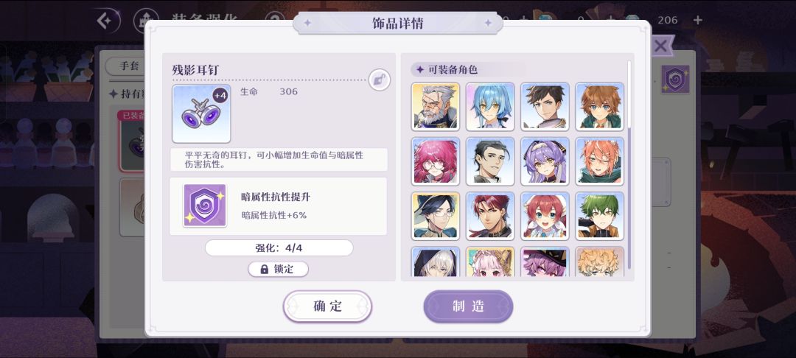Click the purple 制造 craft button
The height and width of the screenshot is (358, 796).
click(468, 306)
